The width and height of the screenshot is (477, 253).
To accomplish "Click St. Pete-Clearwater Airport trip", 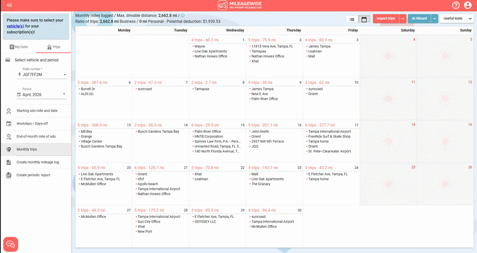I will pos(330,151).
